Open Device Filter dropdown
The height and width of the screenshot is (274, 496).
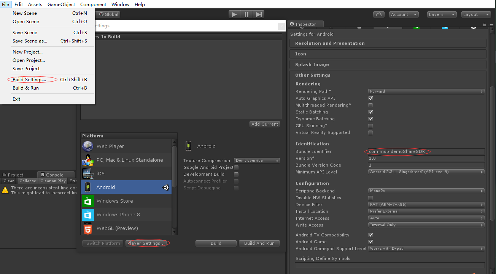(426, 205)
